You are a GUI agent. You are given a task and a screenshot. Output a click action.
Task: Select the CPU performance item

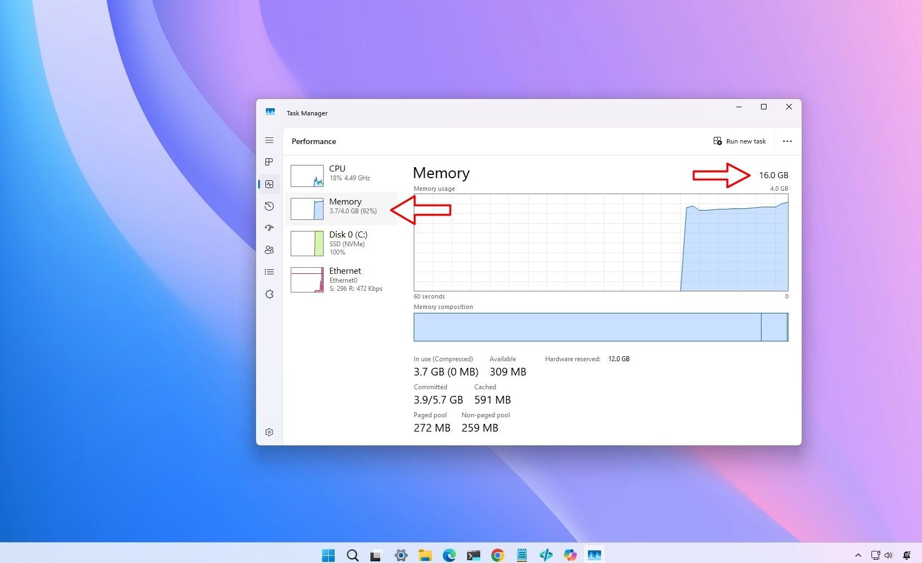pyautogui.click(x=341, y=175)
